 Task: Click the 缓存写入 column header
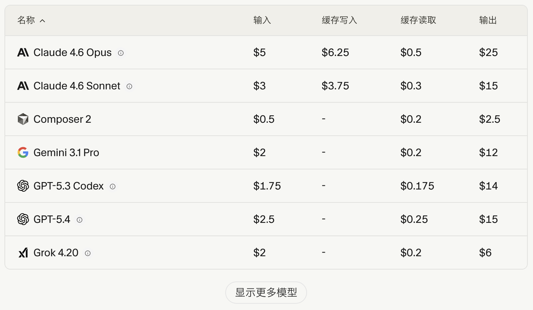pyautogui.click(x=339, y=20)
